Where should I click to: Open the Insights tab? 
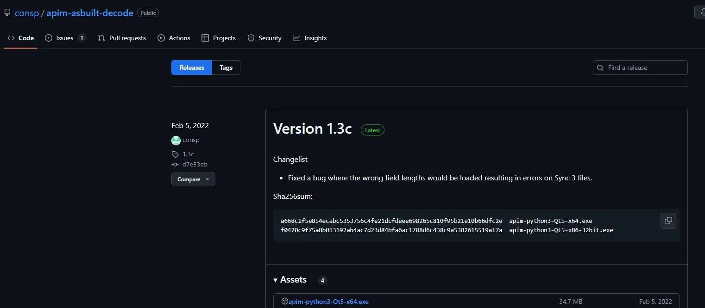(x=310, y=38)
